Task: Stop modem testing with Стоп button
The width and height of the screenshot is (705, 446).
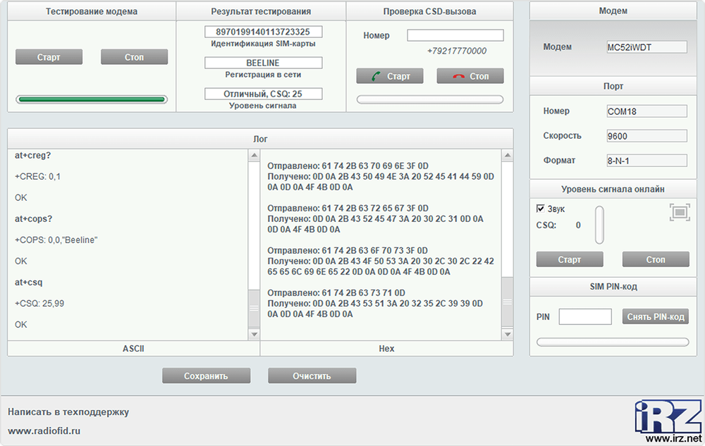Action: (x=134, y=57)
